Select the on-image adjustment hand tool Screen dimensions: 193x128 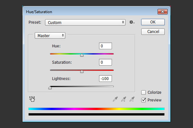point(32,99)
